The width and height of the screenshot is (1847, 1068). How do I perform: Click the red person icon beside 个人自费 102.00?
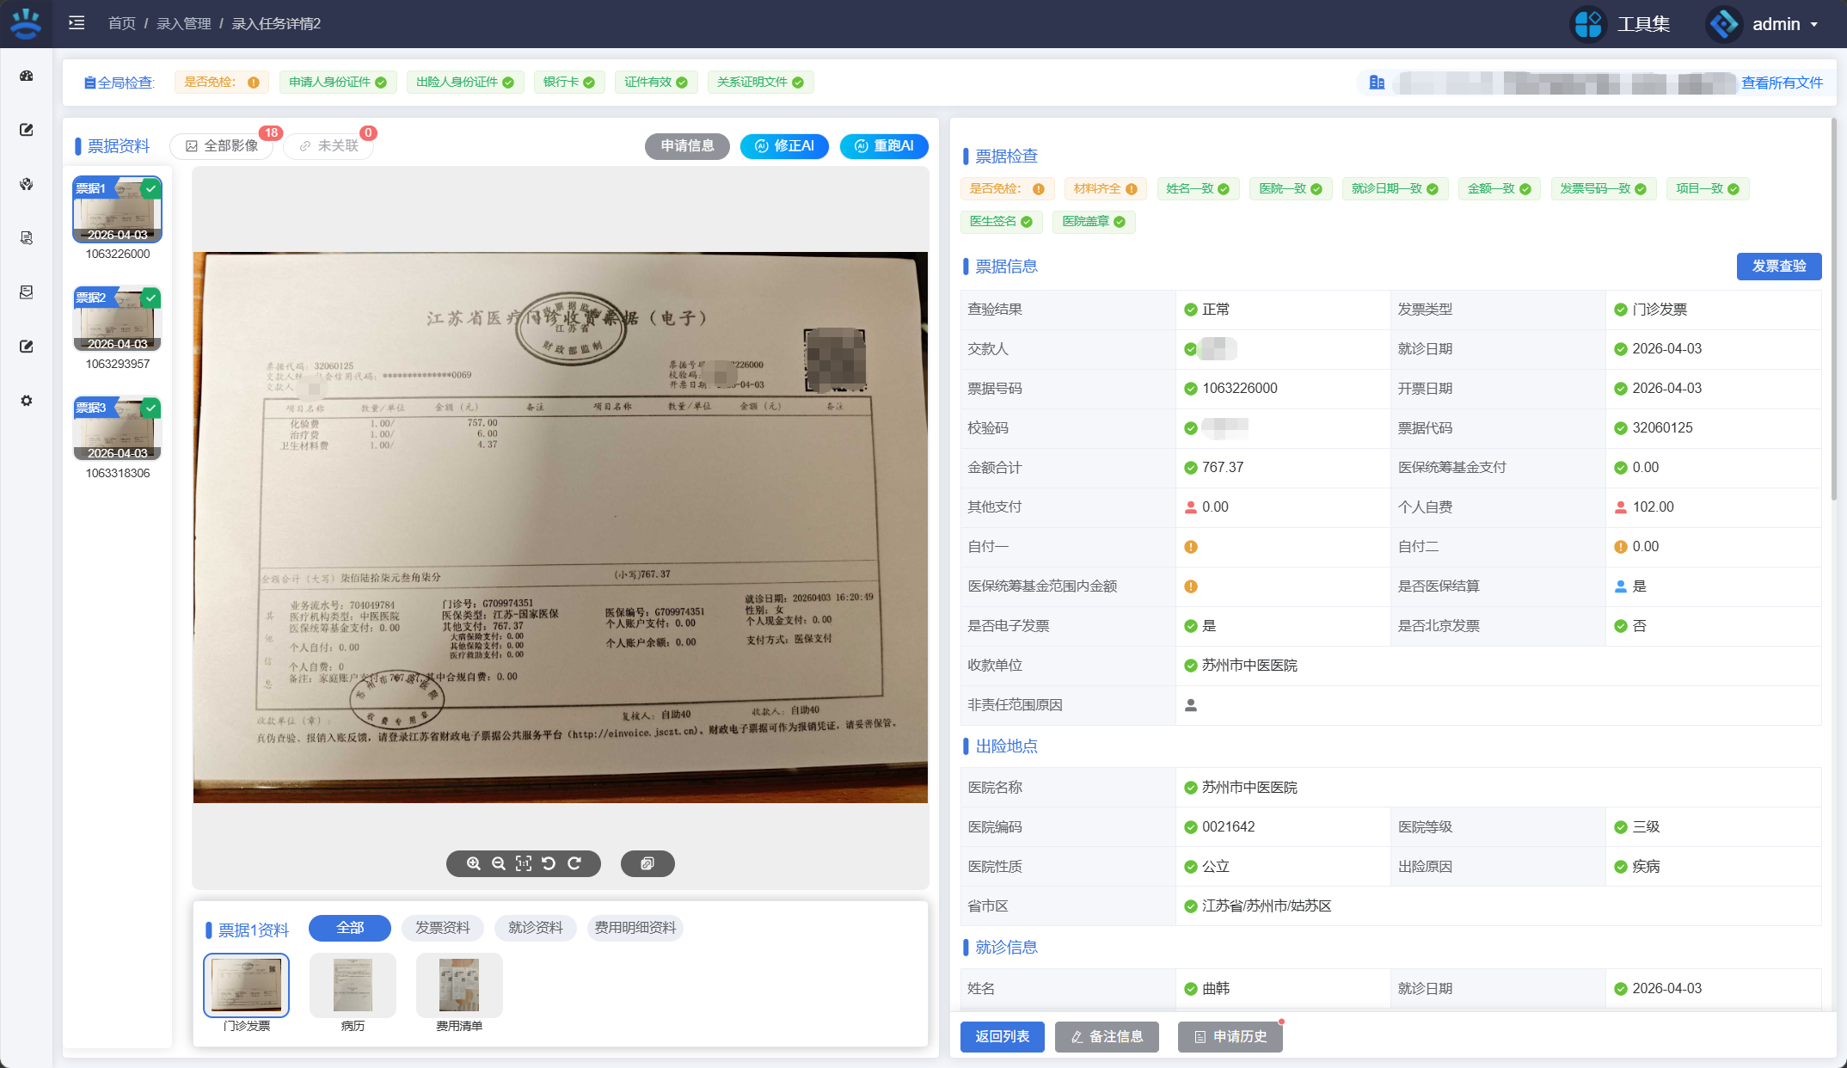coord(1621,507)
